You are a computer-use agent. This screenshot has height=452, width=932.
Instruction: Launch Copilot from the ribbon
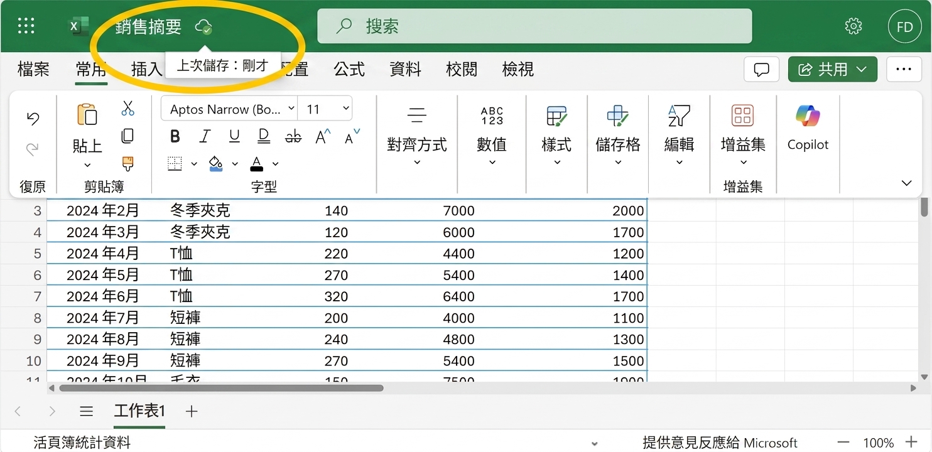(x=808, y=127)
